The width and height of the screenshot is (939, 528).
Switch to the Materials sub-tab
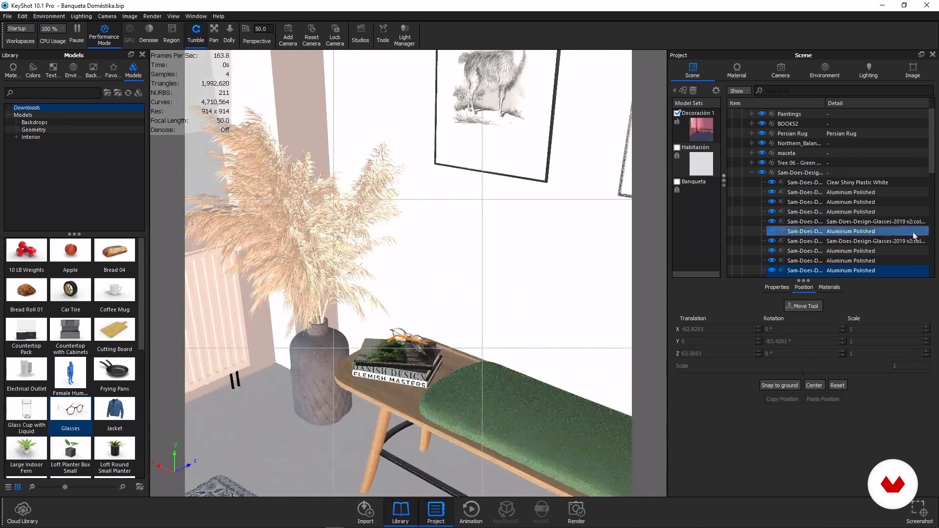click(829, 287)
